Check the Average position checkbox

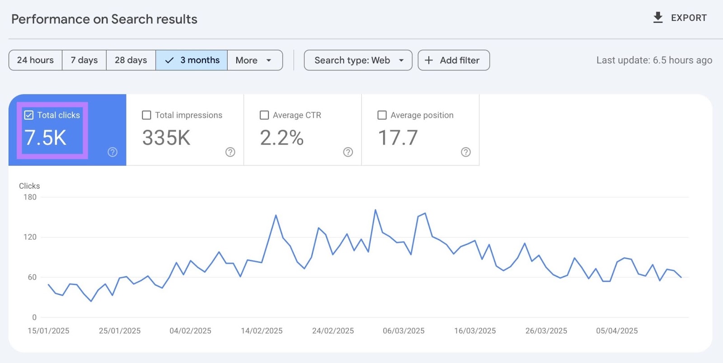(x=382, y=115)
